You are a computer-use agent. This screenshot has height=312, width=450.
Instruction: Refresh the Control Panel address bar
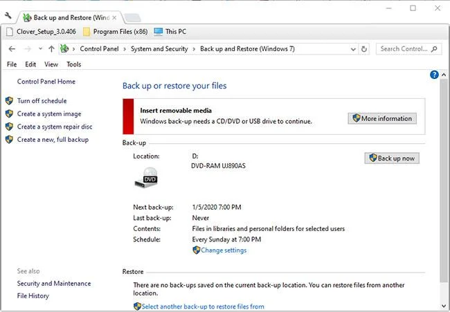364,49
